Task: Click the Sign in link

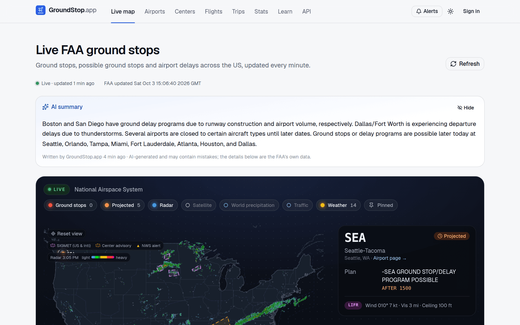Action: click(x=471, y=11)
